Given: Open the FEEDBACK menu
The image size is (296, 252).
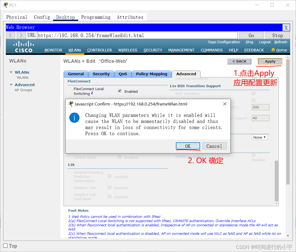Looking at the screenshot, I should [x=254, y=50].
